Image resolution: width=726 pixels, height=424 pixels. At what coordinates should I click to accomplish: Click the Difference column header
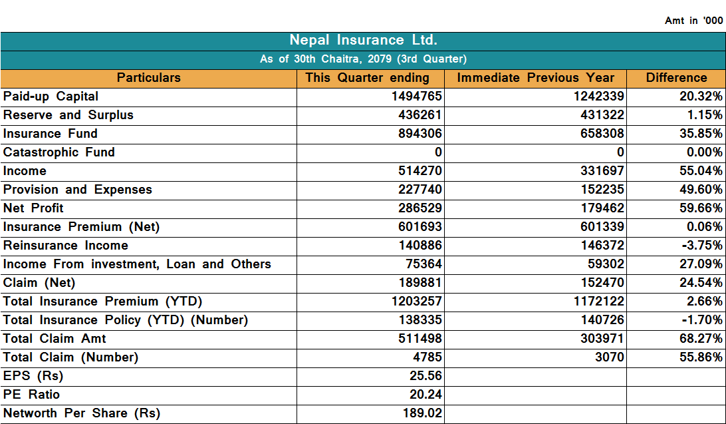click(x=676, y=78)
